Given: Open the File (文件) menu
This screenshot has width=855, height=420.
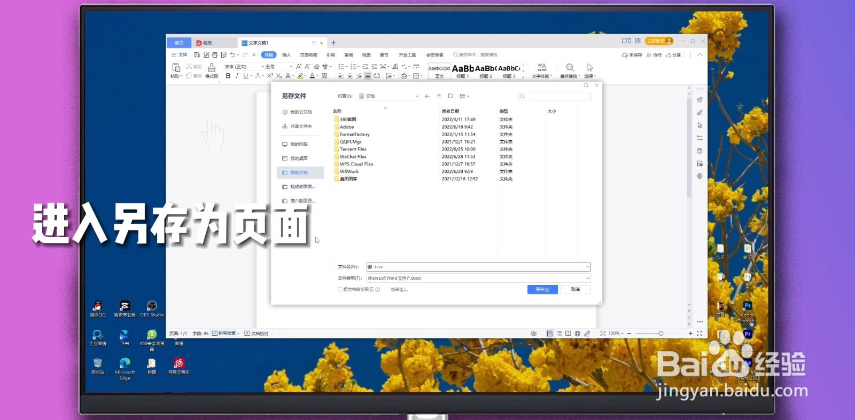Looking at the screenshot, I should point(180,55).
